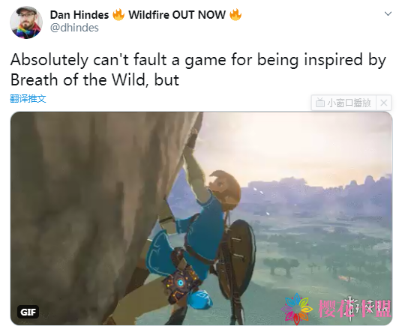Click the tweet's first line 'Absolutely can't fault'
Image resolution: width=402 pixels, height=329 pixels.
tap(88, 60)
